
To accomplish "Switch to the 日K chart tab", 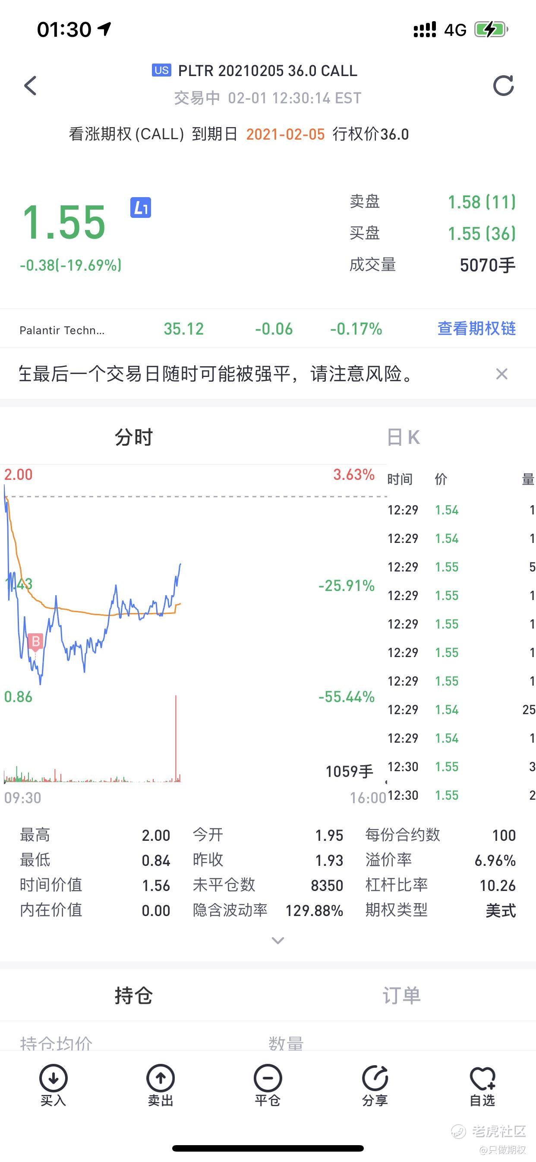I will (x=403, y=437).
